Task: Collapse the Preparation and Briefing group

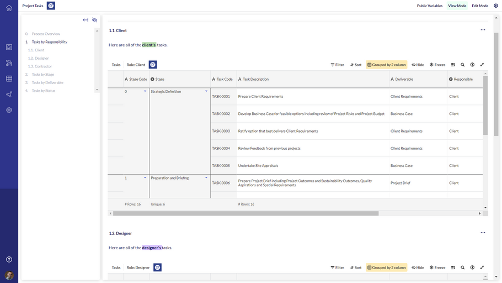Action: pos(206,178)
